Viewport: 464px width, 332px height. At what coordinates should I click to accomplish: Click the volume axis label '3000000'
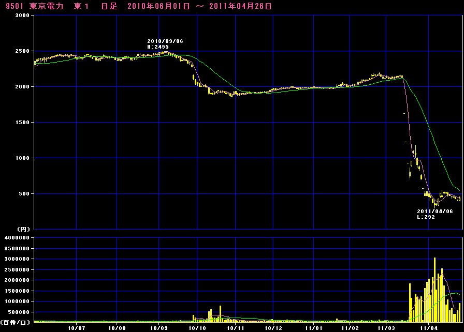[17, 259]
